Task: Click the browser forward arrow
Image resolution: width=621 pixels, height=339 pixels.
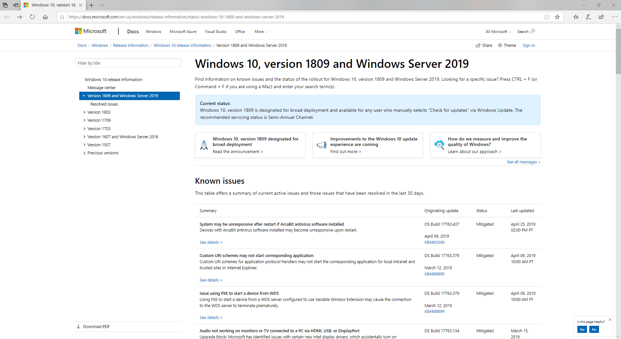Action: point(19,17)
